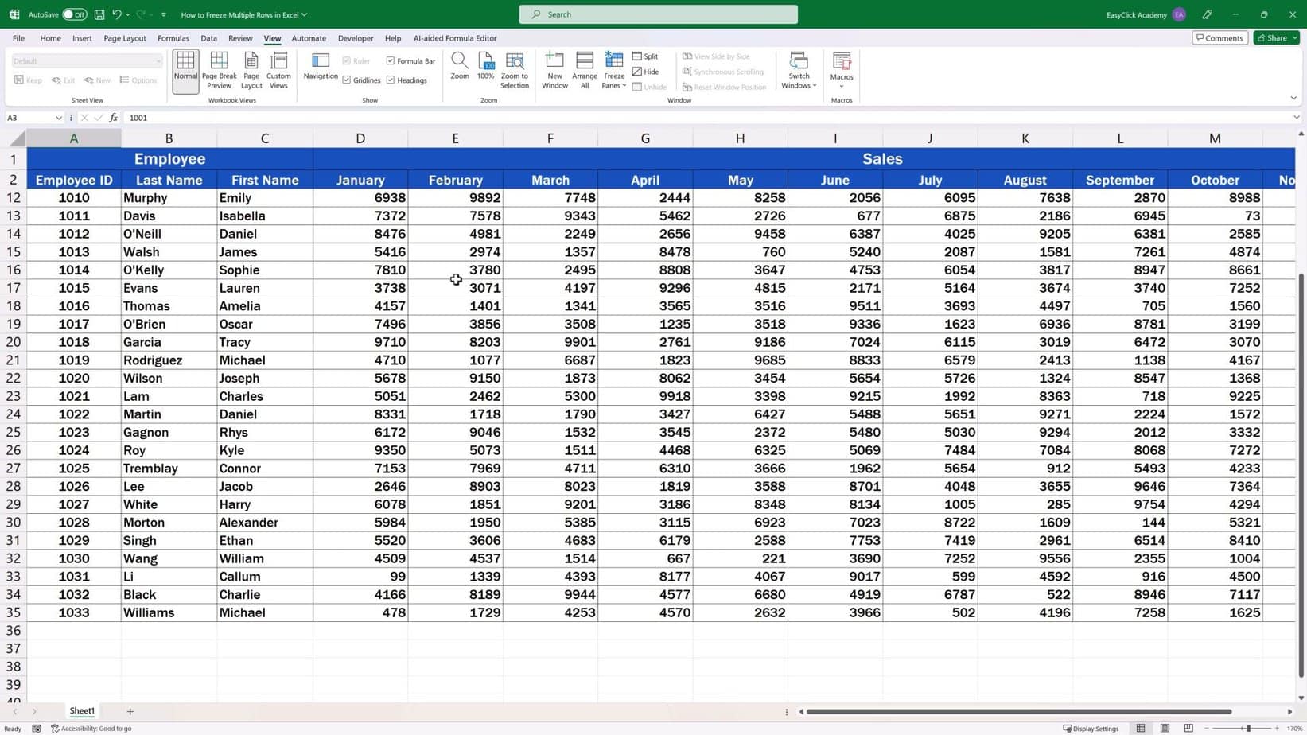
Task: Uncheck the Formula Bar option
Action: point(391,60)
